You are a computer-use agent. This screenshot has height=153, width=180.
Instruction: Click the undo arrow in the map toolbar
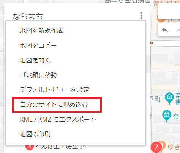point(165,30)
